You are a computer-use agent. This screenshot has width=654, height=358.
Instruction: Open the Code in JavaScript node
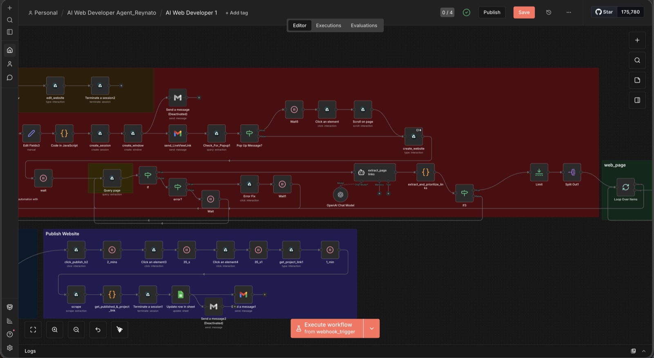[64, 133]
